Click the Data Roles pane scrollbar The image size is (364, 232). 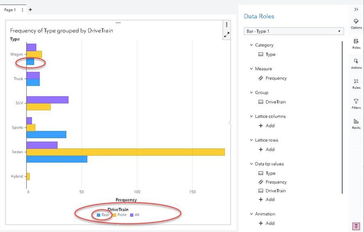[x=342, y=117]
